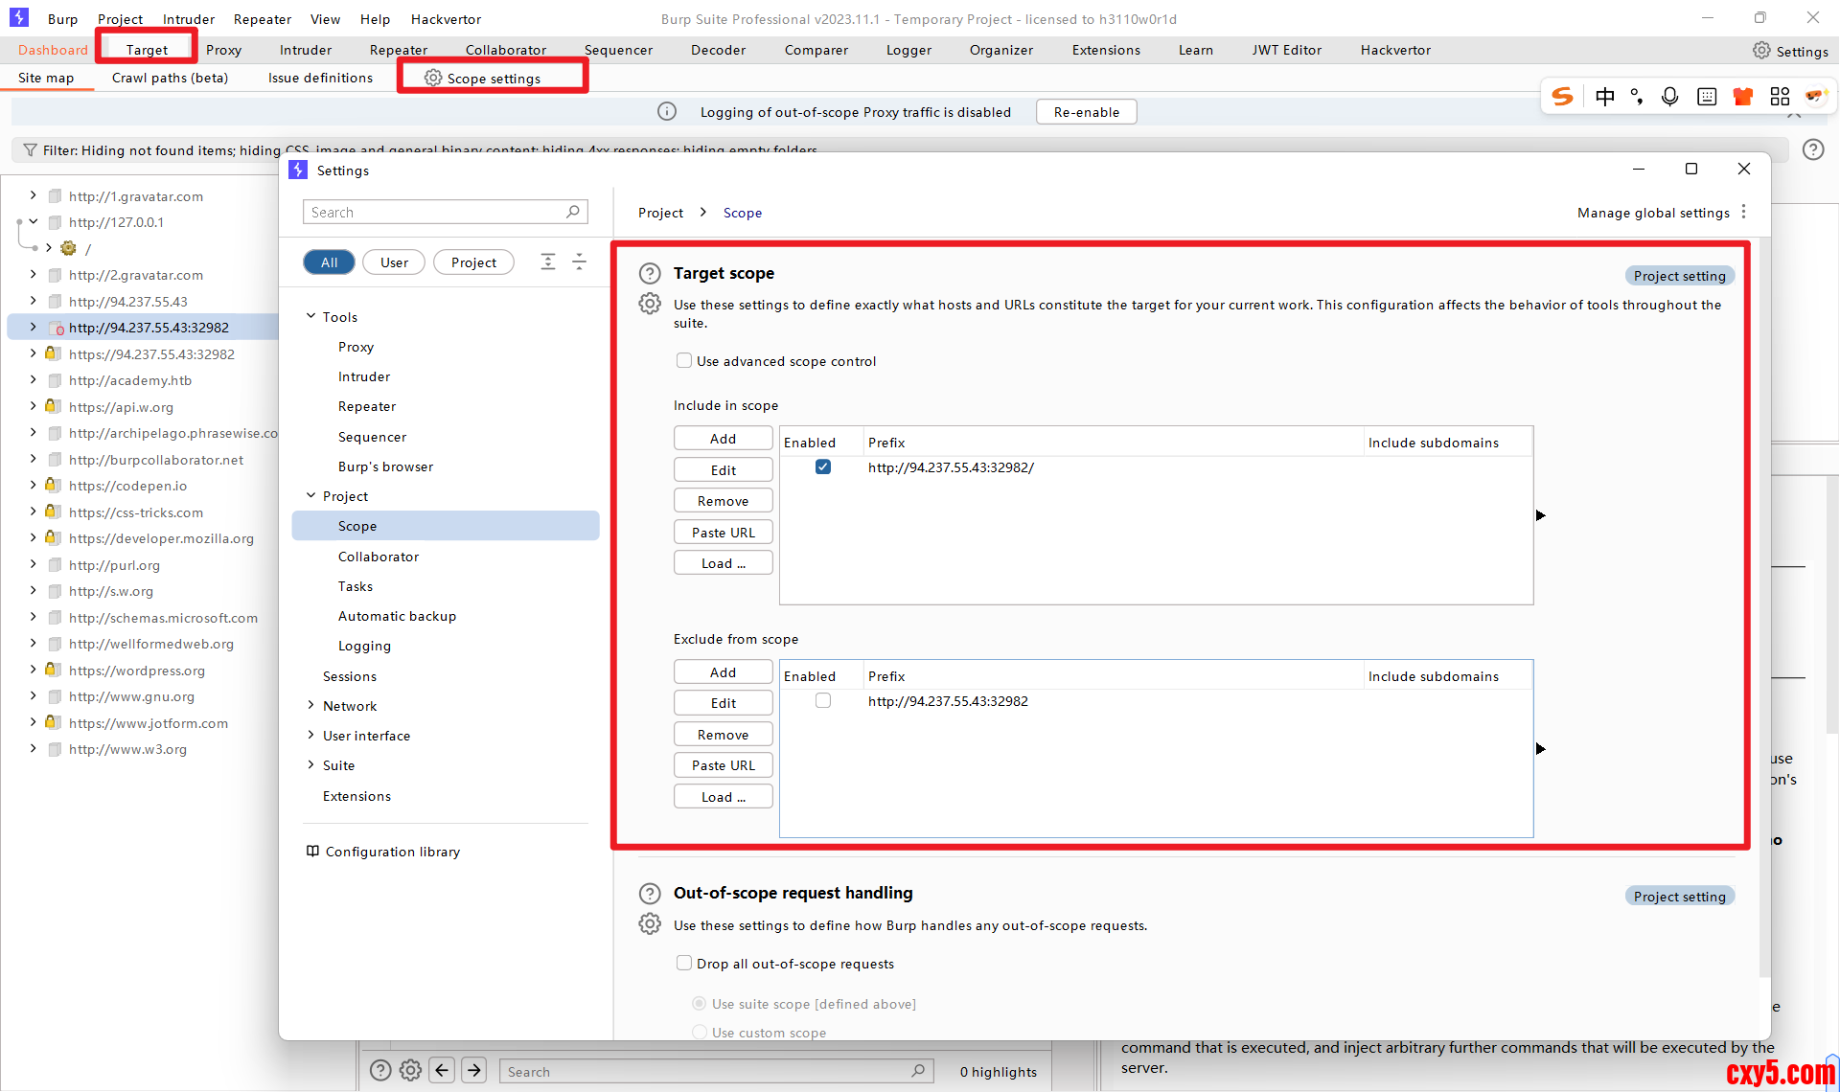This screenshot has height=1092, width=1840.
Task: Click the Settings search input field
Action: pyautogui.click(x=437, y=212)
